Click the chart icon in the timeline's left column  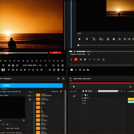pyautogui.click(x=74, y=96)
